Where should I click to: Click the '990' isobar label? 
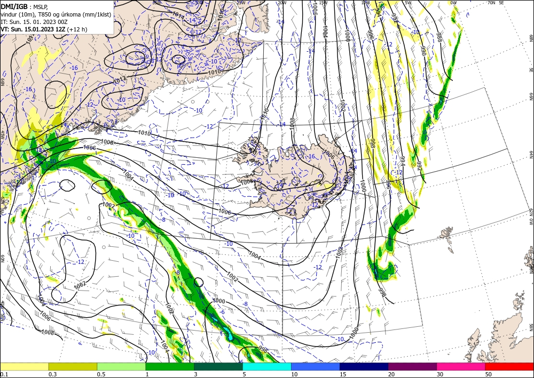[423, 51]
